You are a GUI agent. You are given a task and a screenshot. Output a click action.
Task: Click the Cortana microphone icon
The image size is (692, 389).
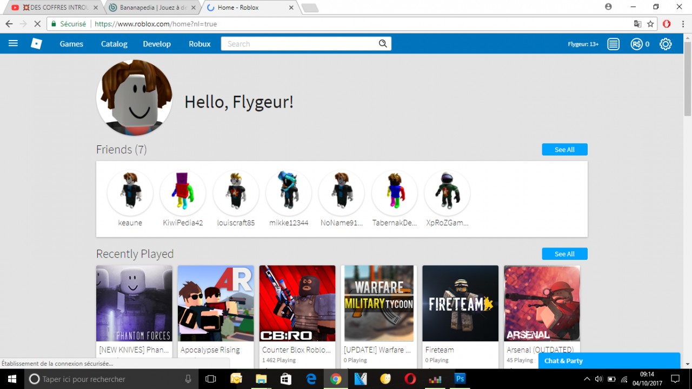[x=188, y=379]
